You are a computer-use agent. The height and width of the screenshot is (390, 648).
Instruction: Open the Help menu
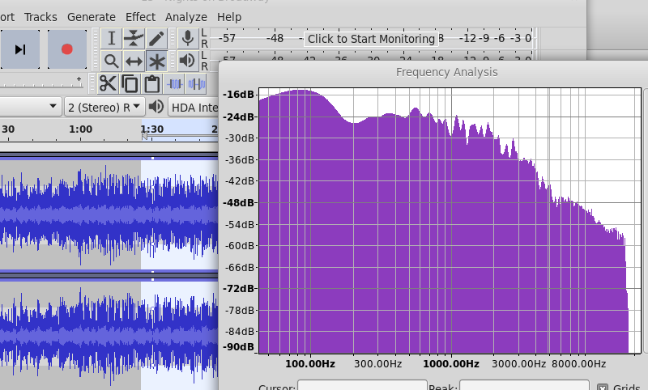click(x=229, y=17)
